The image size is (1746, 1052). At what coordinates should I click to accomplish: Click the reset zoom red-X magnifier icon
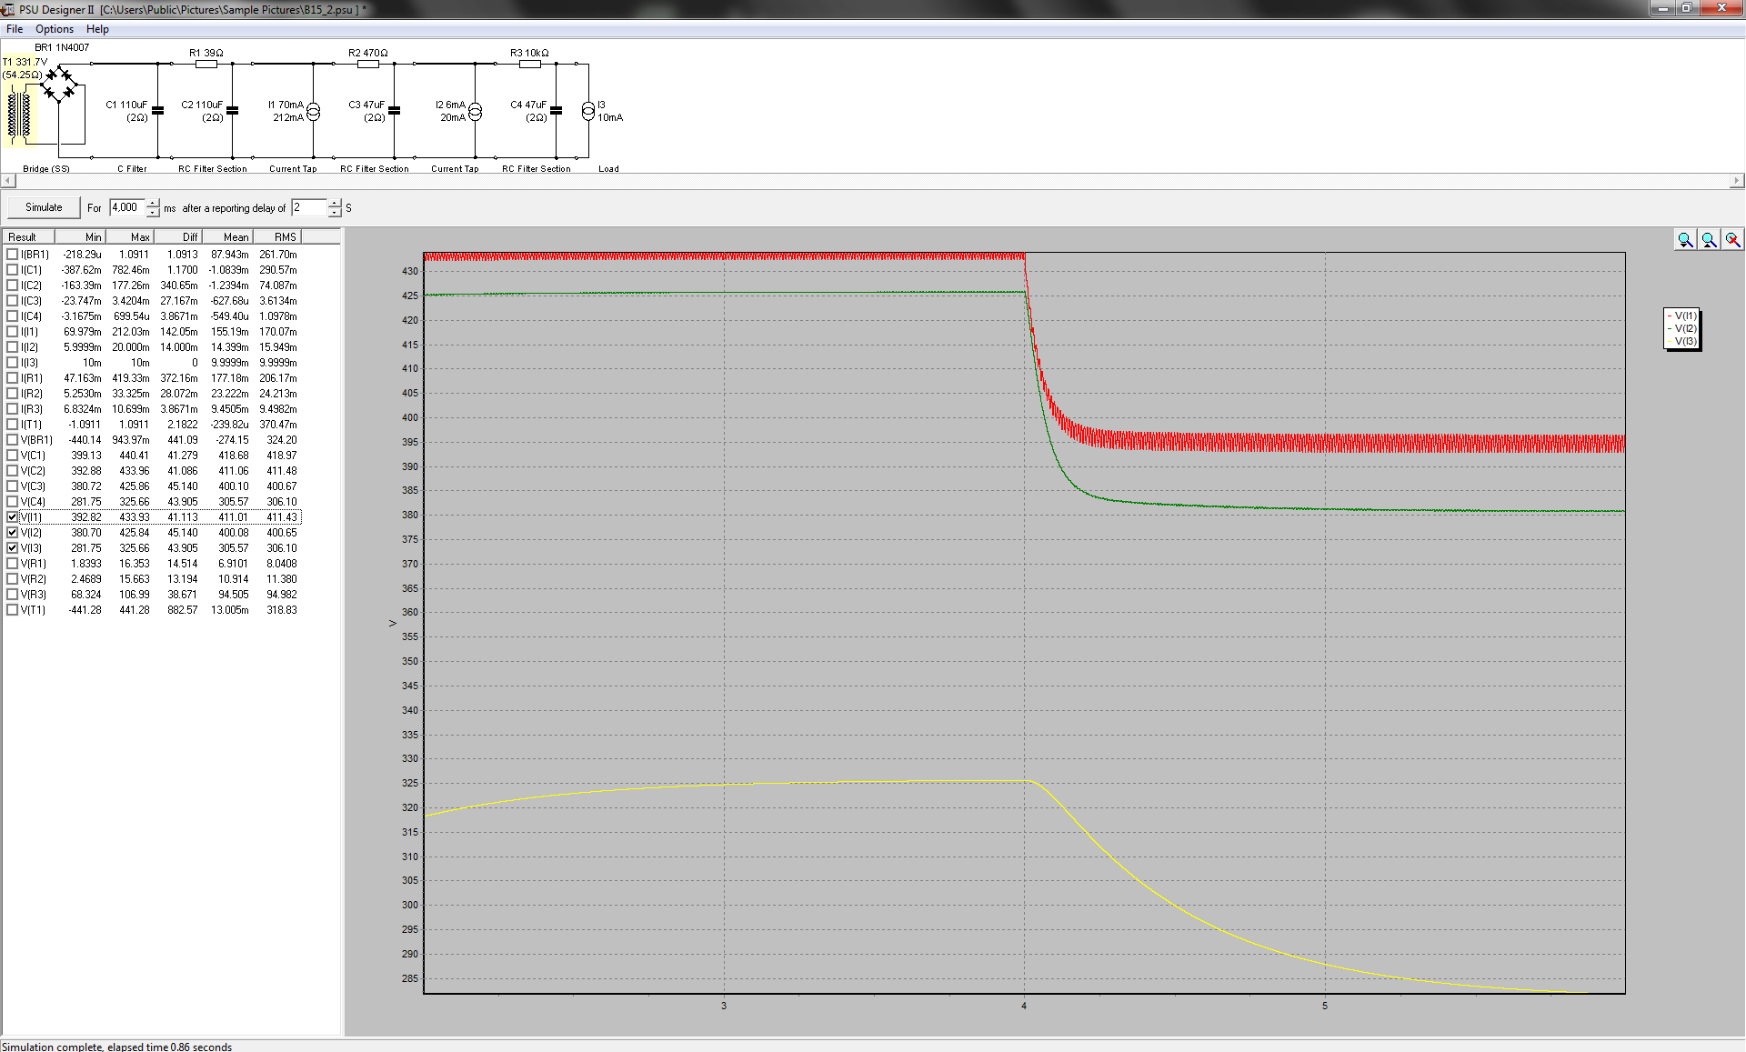coord(1732,239)
